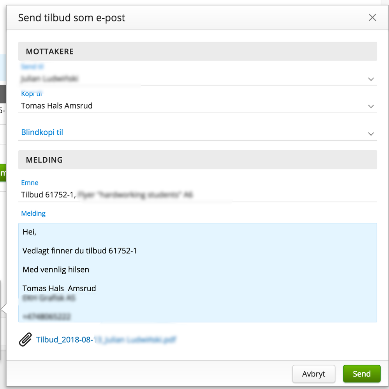
Task: Open the Kopi til dropdown arrow
Action: tap(371, 106)
